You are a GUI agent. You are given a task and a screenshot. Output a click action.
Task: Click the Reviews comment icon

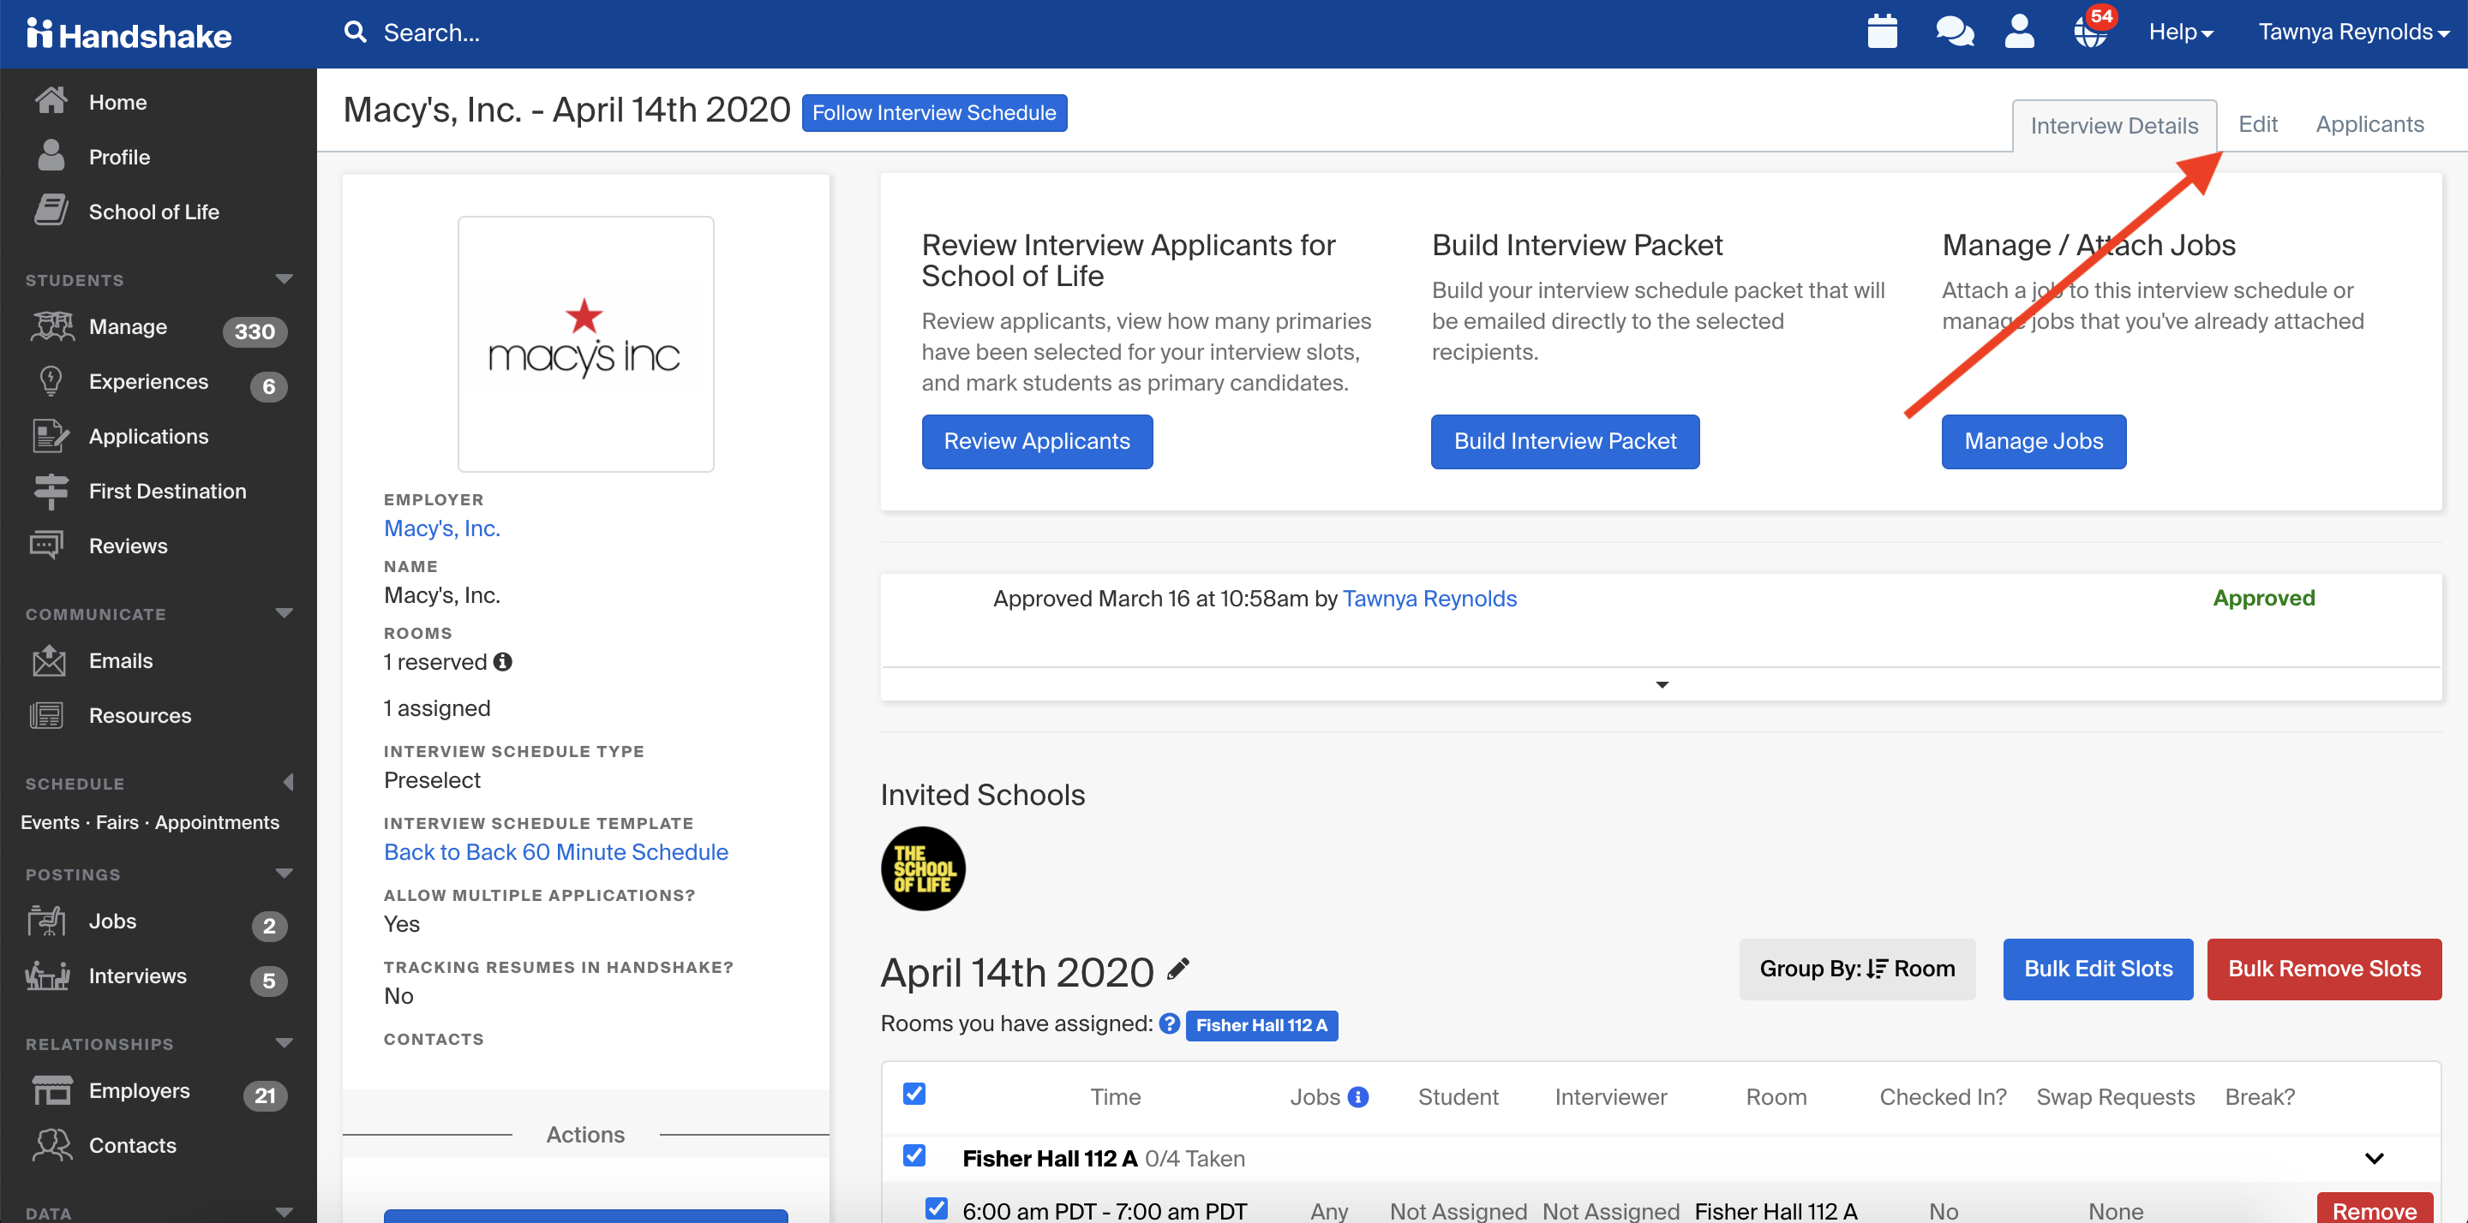47,545
